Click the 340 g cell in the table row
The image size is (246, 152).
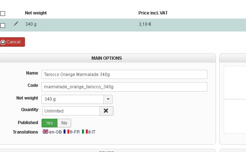tap(31, 25)
